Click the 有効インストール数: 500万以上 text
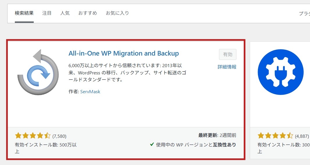Screen dimensions: 310x165 [x=46, y=145]
